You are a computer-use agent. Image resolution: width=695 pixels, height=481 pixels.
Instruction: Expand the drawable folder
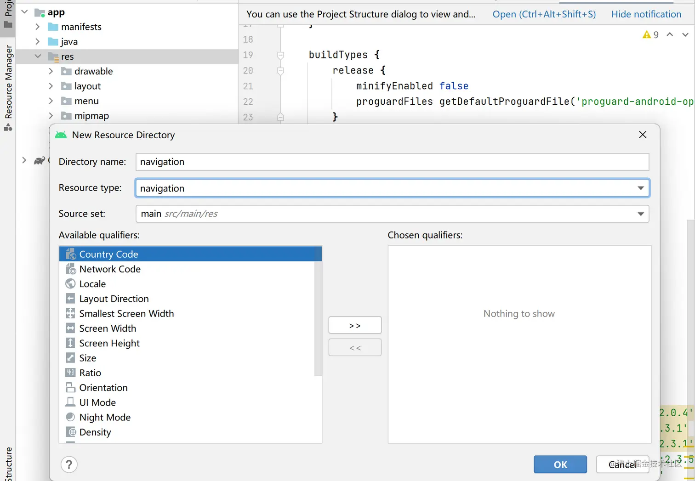tap(51, 71)
